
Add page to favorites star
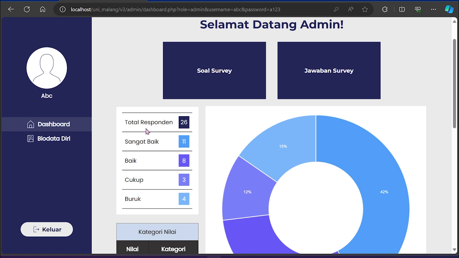(365, 10)
